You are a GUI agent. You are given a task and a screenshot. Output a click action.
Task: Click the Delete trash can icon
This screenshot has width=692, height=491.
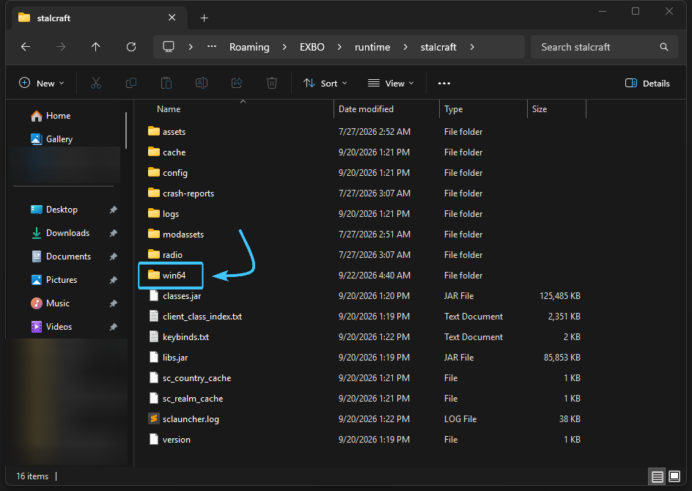tap(272, 83)
